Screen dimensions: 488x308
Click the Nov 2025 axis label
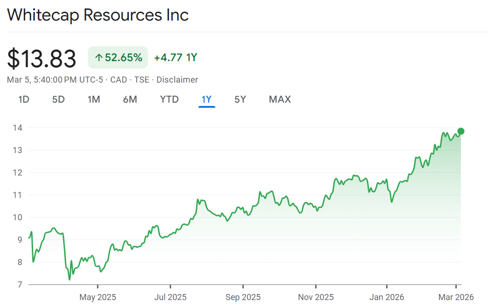316,297
